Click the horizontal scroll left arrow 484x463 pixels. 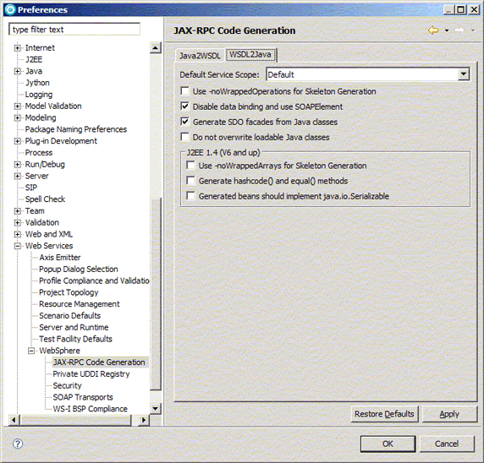(x=14, y=420)
